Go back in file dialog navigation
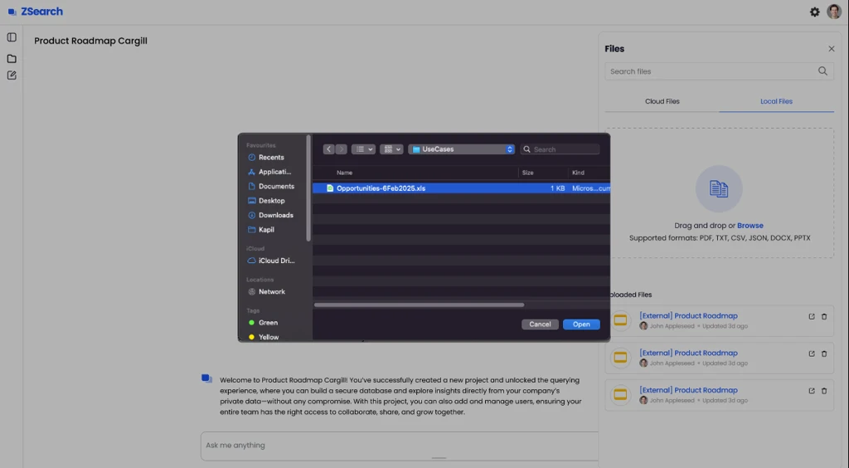Viewport: 849px width, 468px height. 329,149
